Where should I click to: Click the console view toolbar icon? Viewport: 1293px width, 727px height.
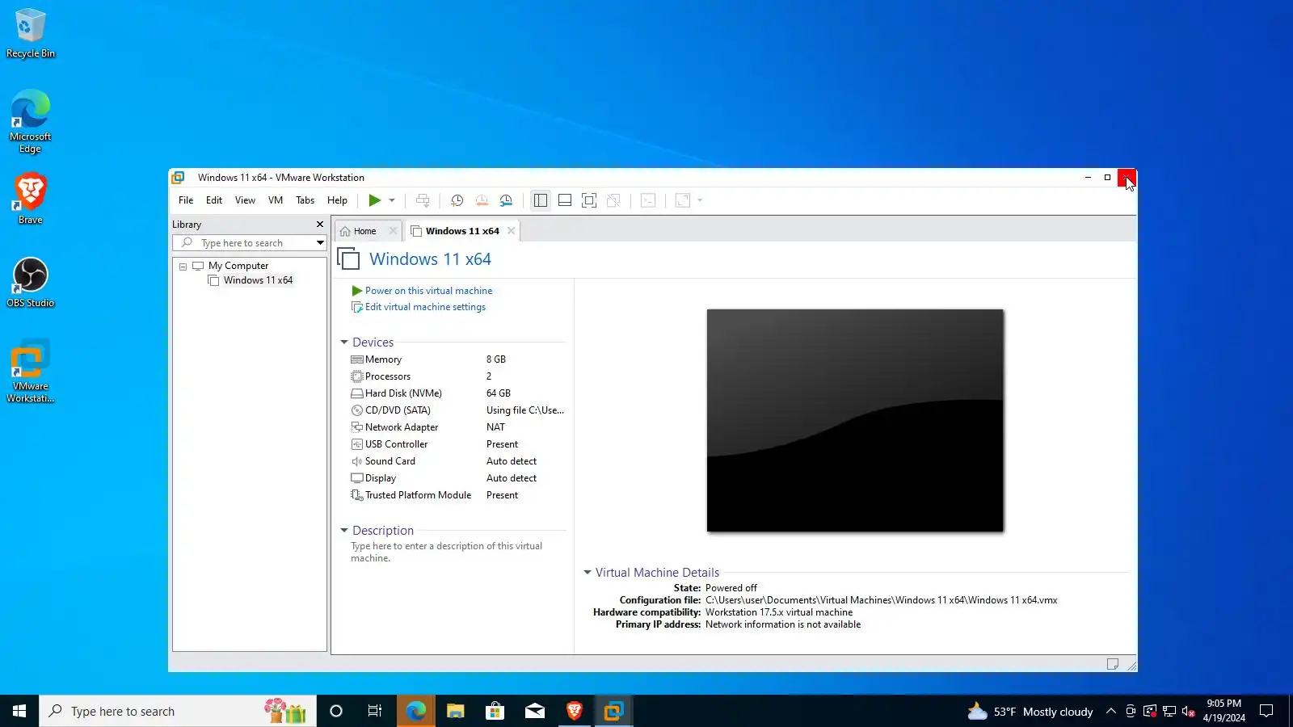coord(648,200)
